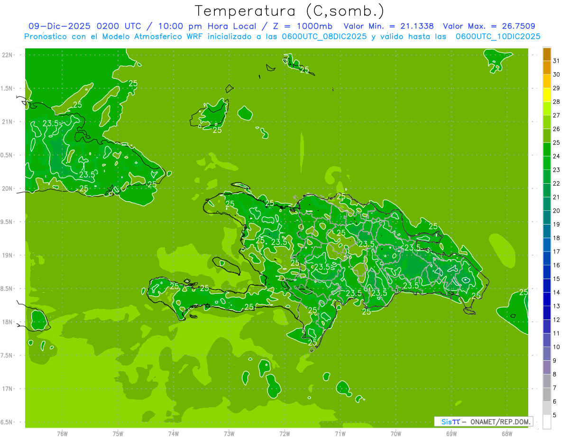The image size is (569, 440).
Task: Click the color scale label 14
Action: pyautogui.click(x=557, y=292)
